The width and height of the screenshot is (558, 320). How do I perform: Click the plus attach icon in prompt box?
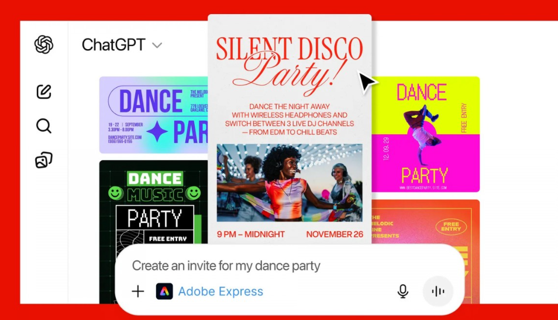pyautogui.click(x=137, y=291)
